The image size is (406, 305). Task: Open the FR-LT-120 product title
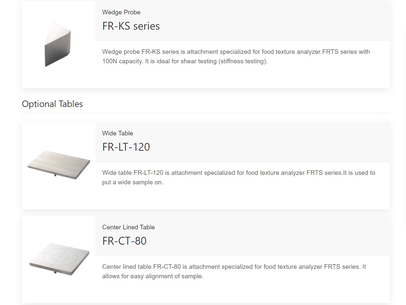pyautogui.click(x=126, y=147)
